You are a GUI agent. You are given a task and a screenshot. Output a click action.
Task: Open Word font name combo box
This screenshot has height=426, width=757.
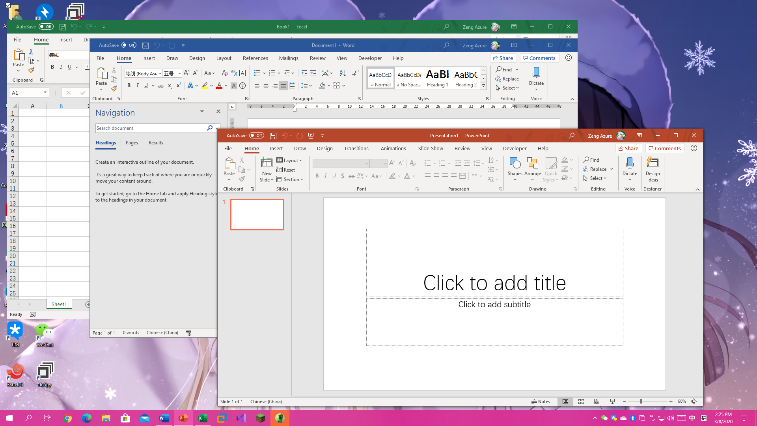click(x=144, y=73)
